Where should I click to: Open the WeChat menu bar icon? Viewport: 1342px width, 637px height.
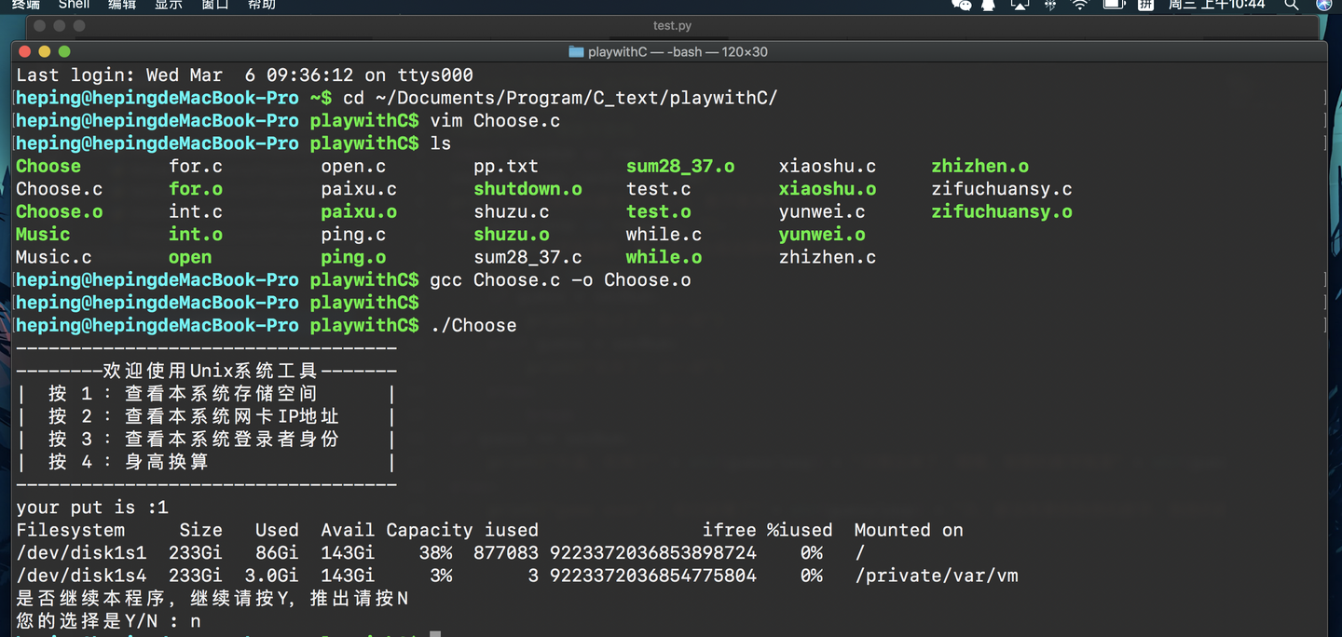tap(961, 5)
